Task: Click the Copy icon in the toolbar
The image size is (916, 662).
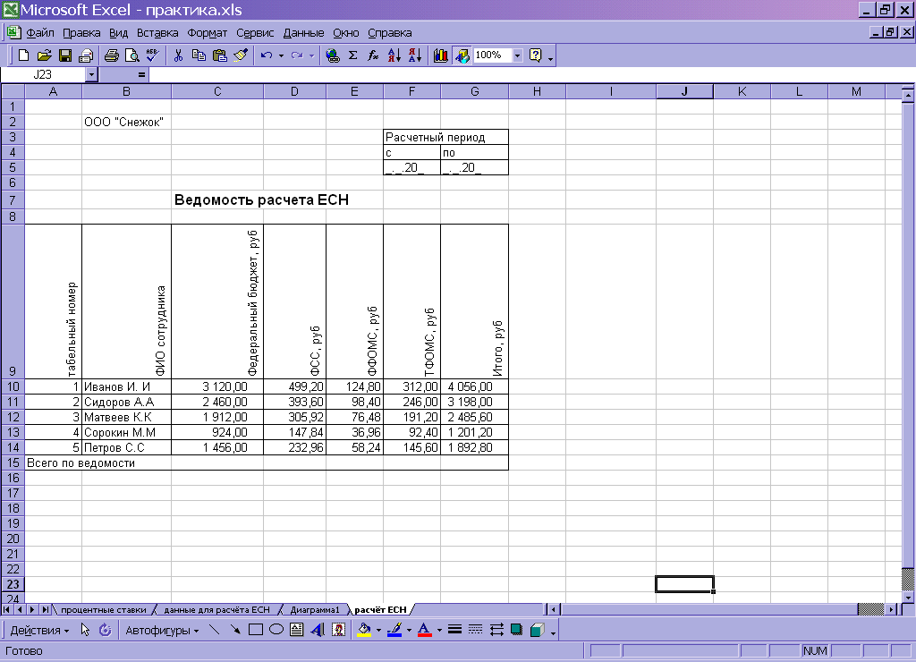Action: pyautogui.click(x=199, y=55)
